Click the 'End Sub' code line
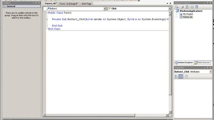This screenshot has width=214, height=120. tap(57, 26)
